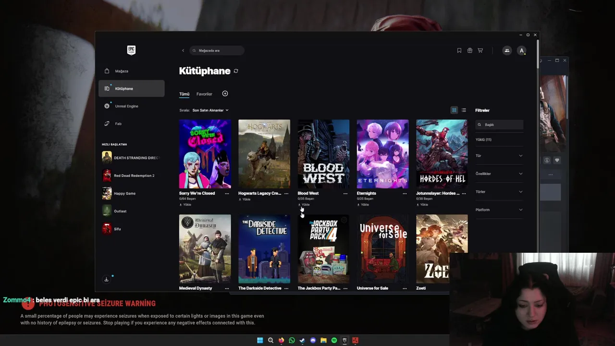This screenshot has height=346, width=615.
Task: Open Discord from the taskbar
Action: (x=313, y=340)
